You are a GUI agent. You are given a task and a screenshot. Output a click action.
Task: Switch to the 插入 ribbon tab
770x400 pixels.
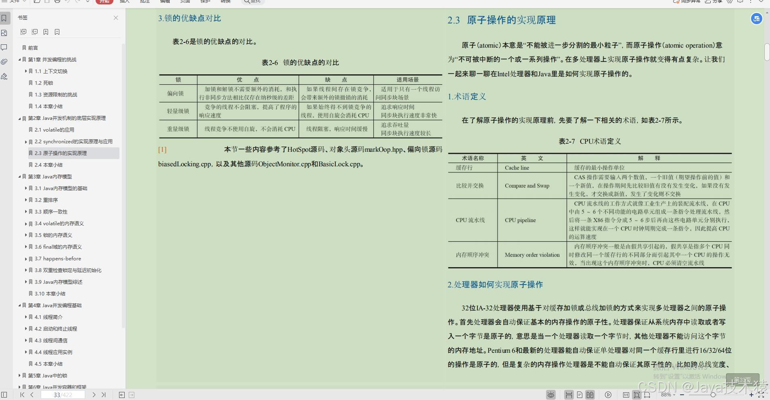pyautogui.click(x=124, y=2)
